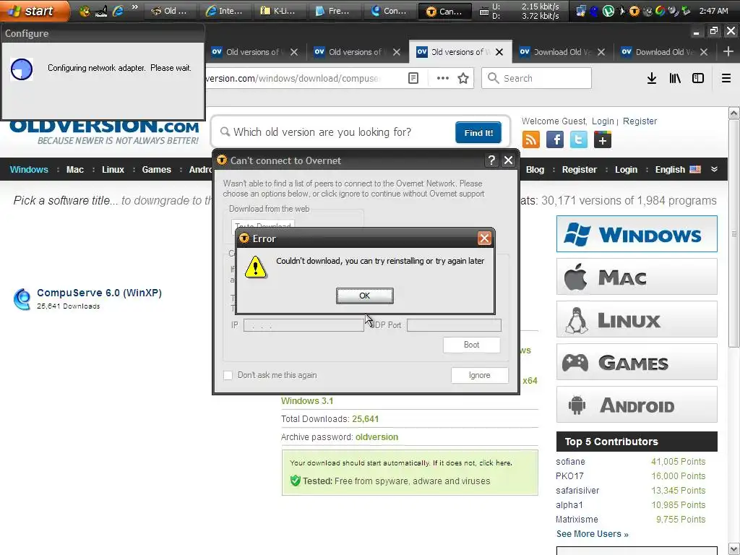Viewport: 740px width, 555px height.
Task: Click the CompuServe program icon
Action: tap(22, 298)
